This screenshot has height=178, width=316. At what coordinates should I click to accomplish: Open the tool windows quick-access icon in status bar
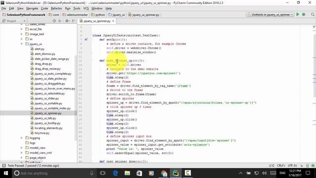click(x=4, y=166)
